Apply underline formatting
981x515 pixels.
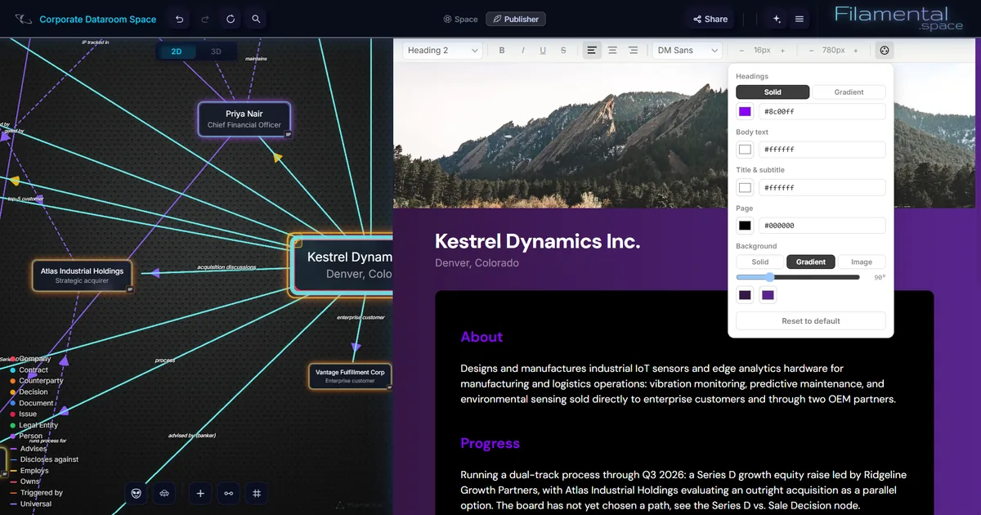(x=543, y=51)
